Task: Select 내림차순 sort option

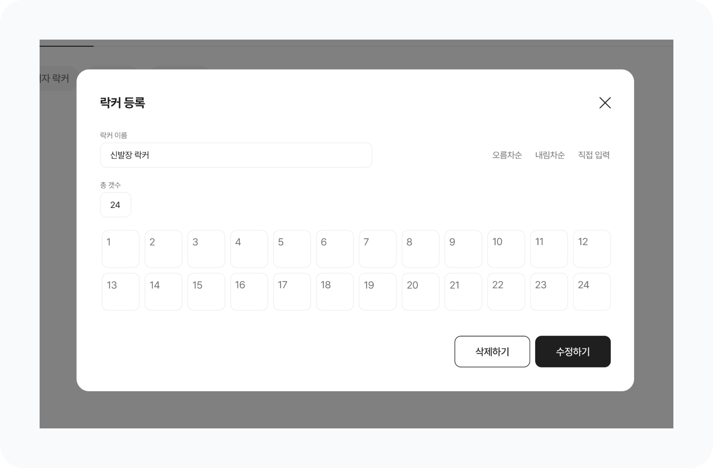Action: 550,155
